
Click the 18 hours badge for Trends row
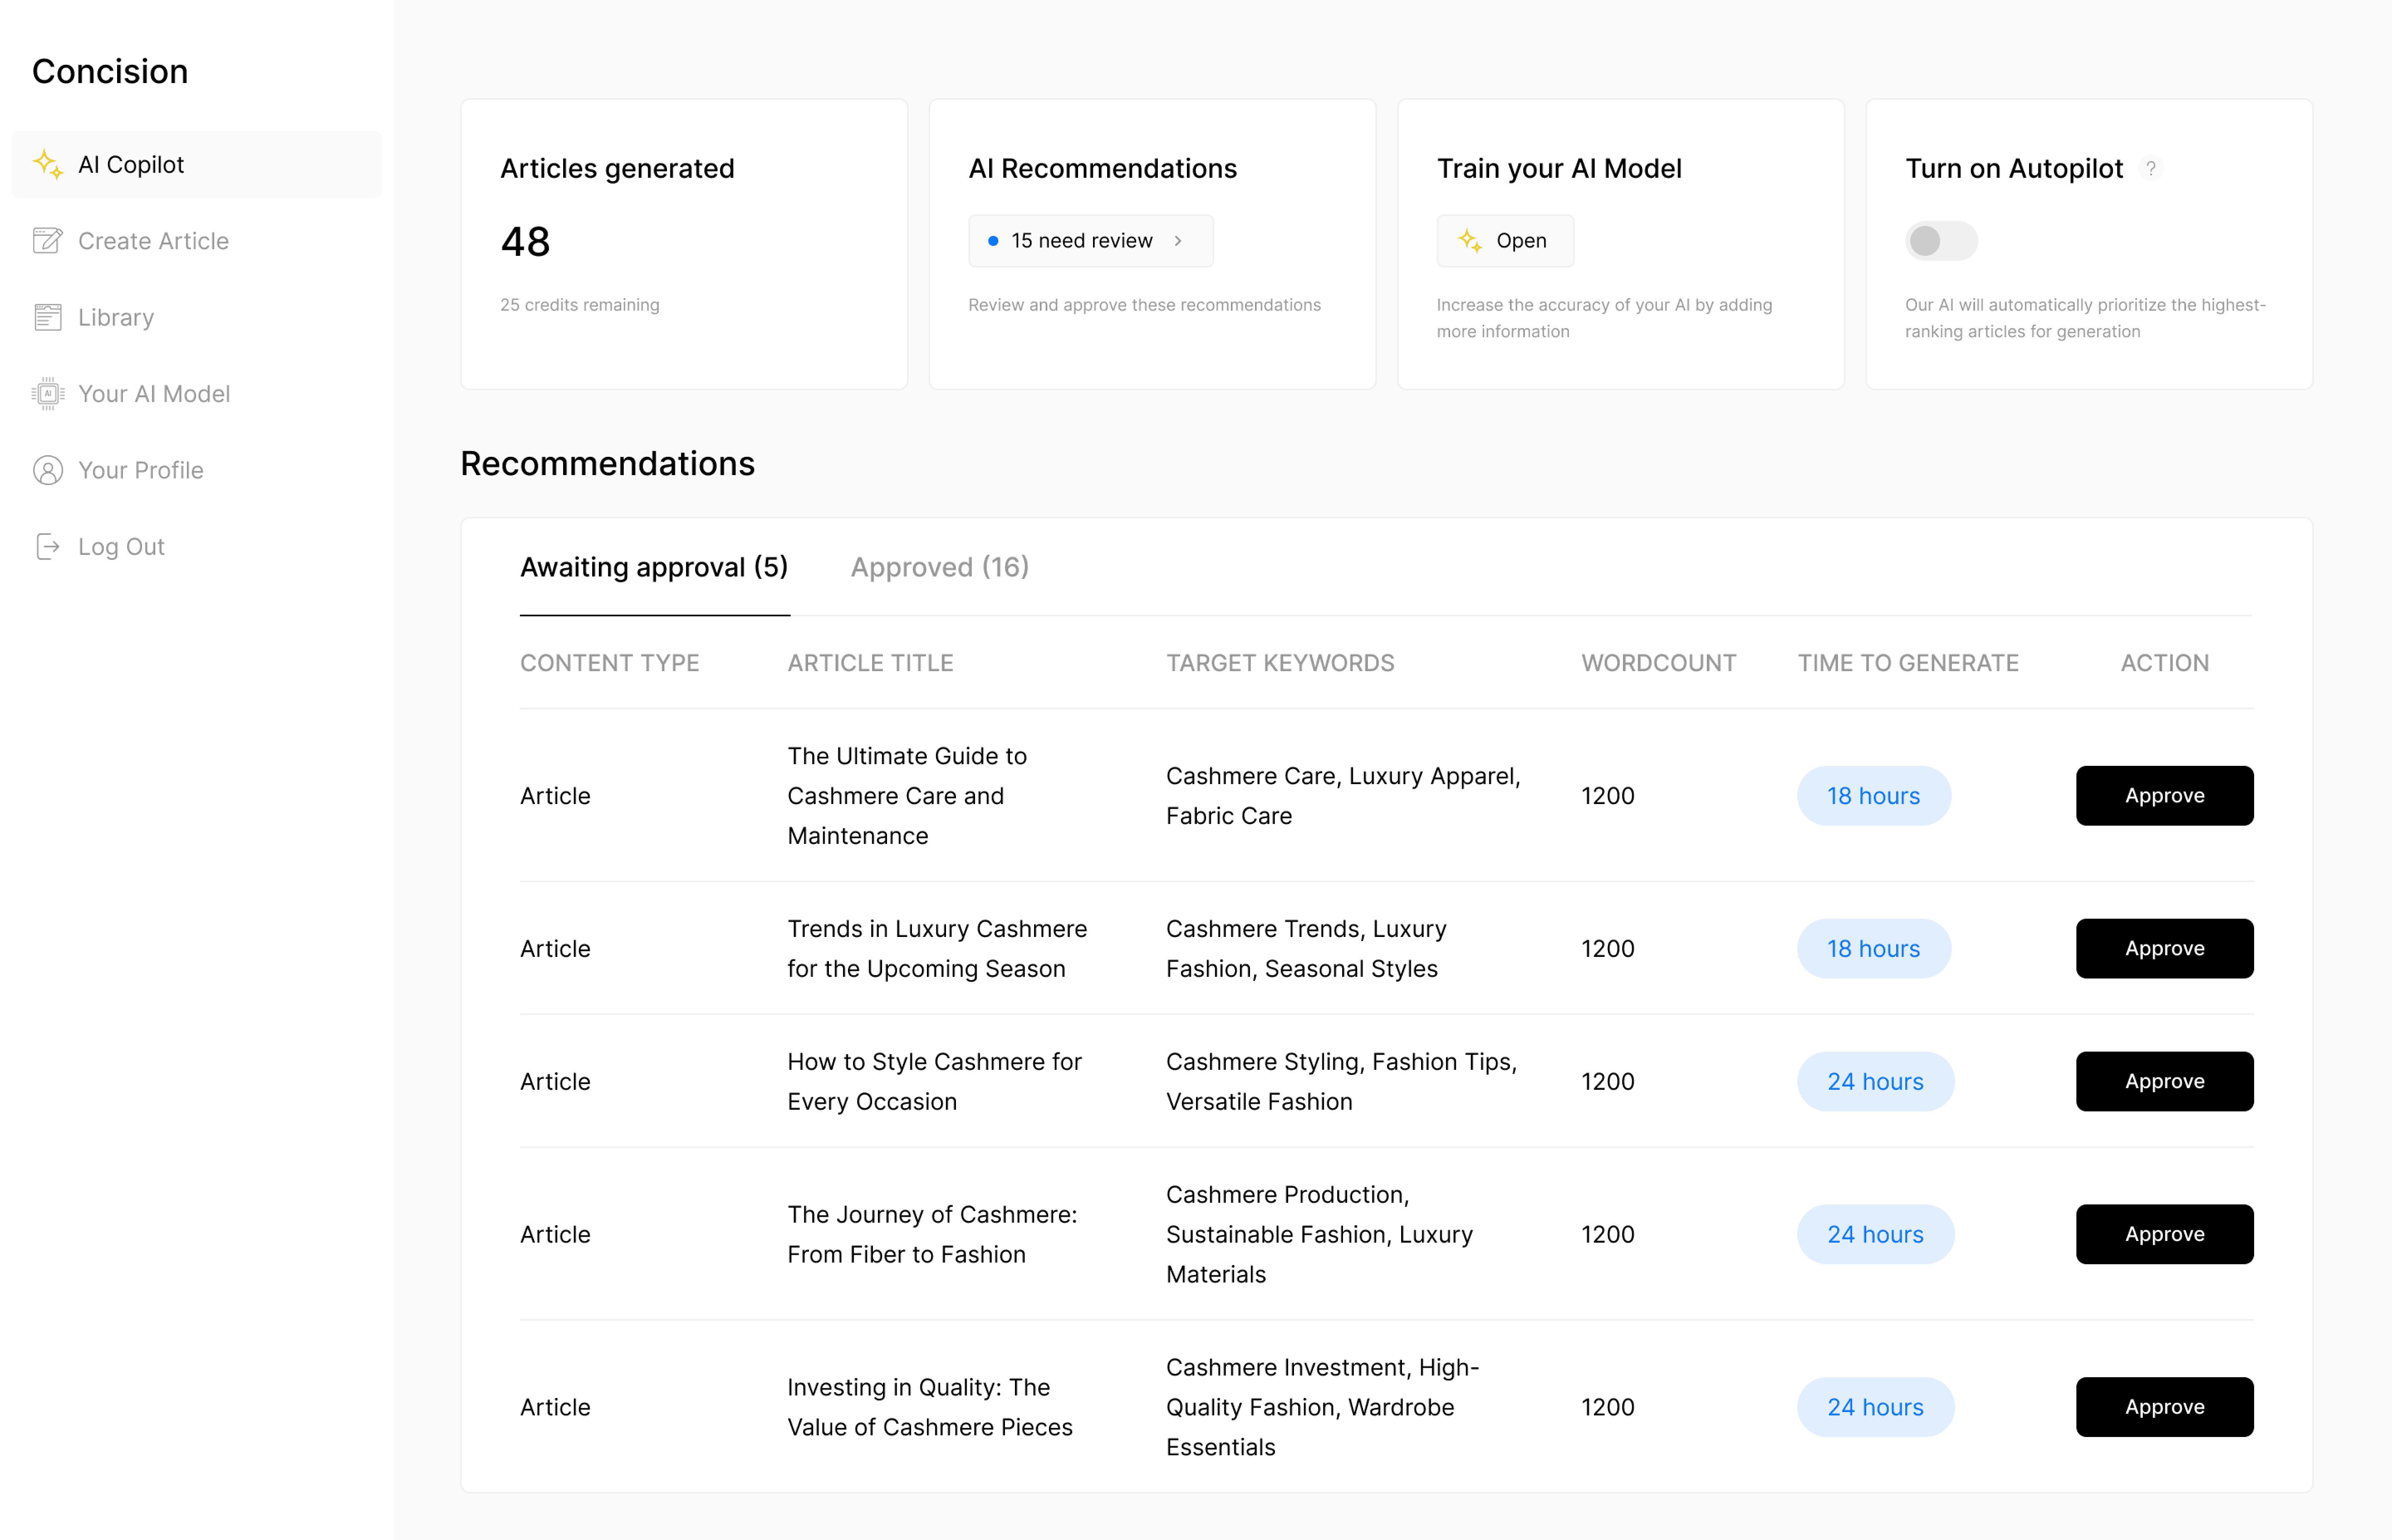1874,949
